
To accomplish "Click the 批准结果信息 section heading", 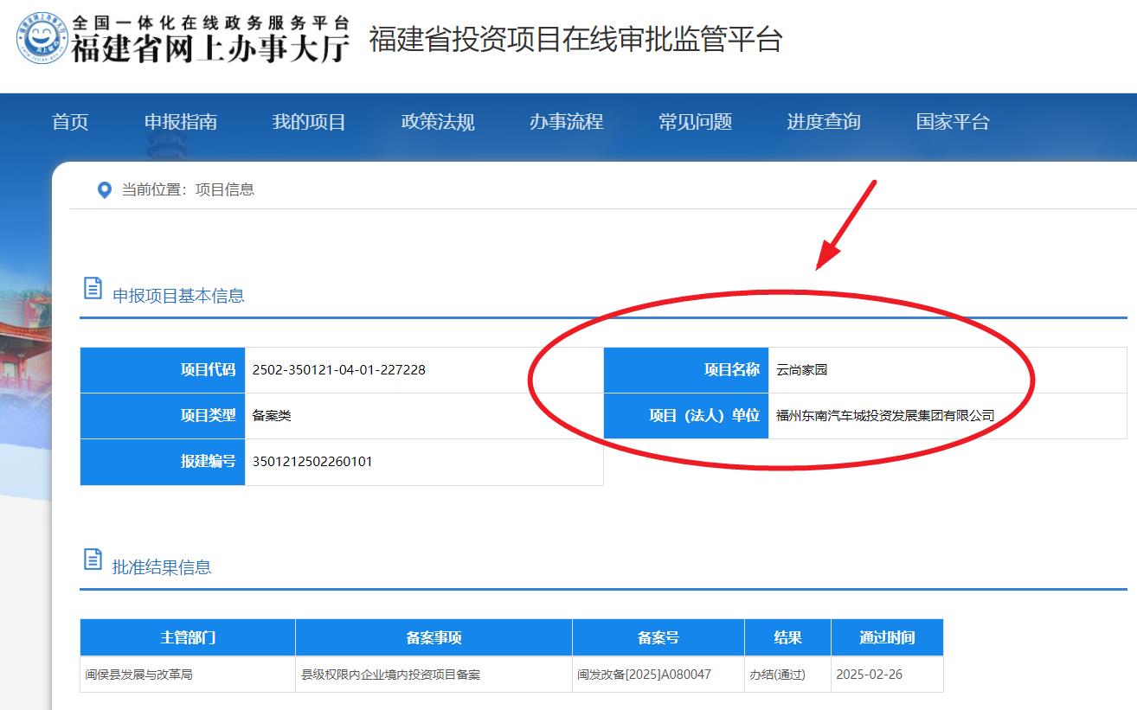I will click(x=162, y=567).
